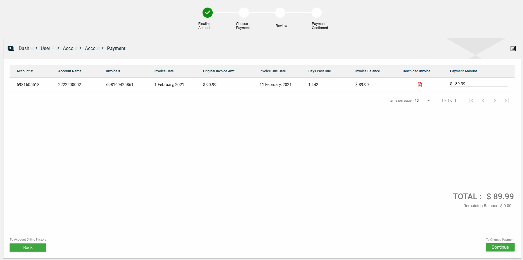Sort by the Days Past Due column

[319, 71]
